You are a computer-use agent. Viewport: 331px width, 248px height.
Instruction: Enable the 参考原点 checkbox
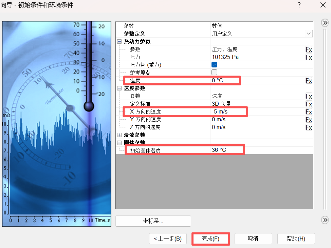(214, 73)
